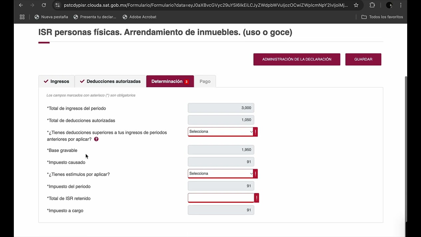This screenshot has width=421, height=237.
Task: Click ADMINISTRACIÓN DE LA DECLARACIÓN button
Action: [x=297, y=59]
